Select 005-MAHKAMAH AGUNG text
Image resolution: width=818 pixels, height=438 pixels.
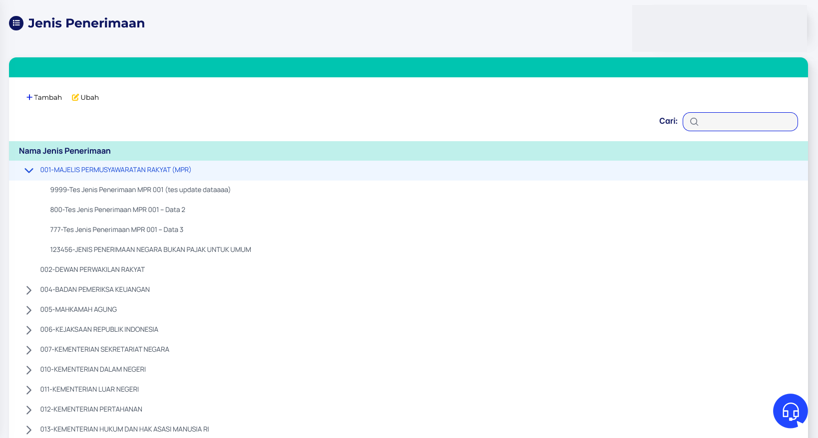(78, 310)
